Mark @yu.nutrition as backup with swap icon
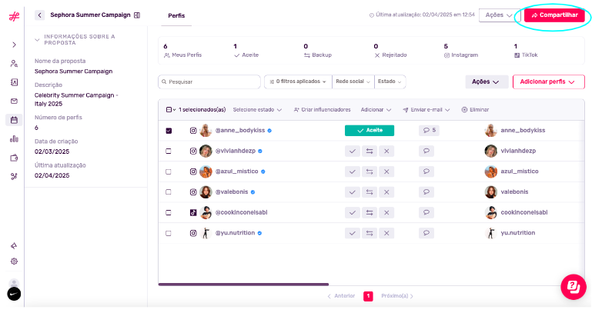The image size is (602, 313). tap(370, 233)
